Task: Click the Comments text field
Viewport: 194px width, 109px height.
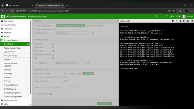Action: [x=60, y=87]
